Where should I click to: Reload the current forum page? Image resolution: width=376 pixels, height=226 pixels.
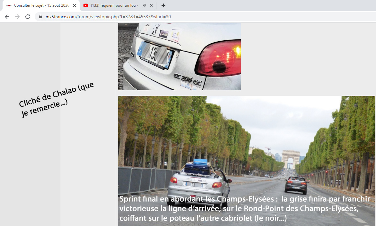click(x=28, y=17)
